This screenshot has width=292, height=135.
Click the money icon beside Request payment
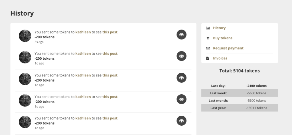[x=208, y=48]
